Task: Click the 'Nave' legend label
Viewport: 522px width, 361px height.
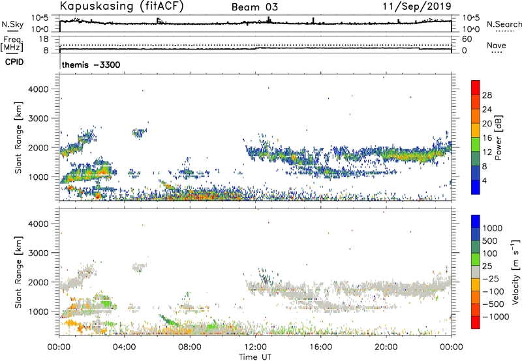Action: tap(497, 46)
